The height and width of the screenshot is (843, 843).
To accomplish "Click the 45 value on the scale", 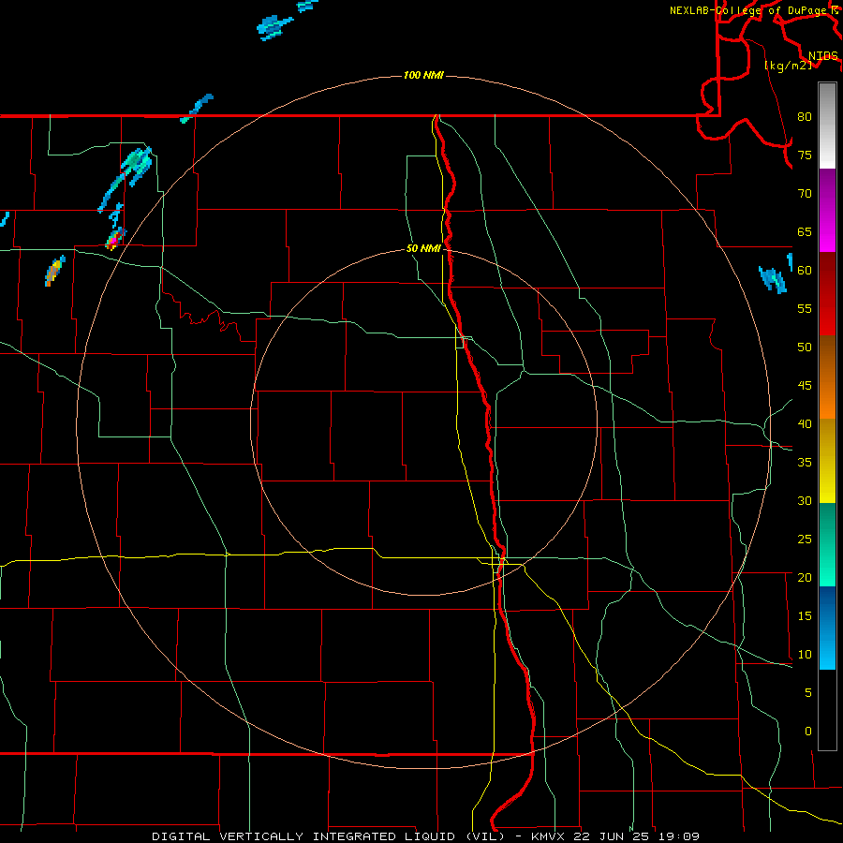I will (x=805, y=386).
